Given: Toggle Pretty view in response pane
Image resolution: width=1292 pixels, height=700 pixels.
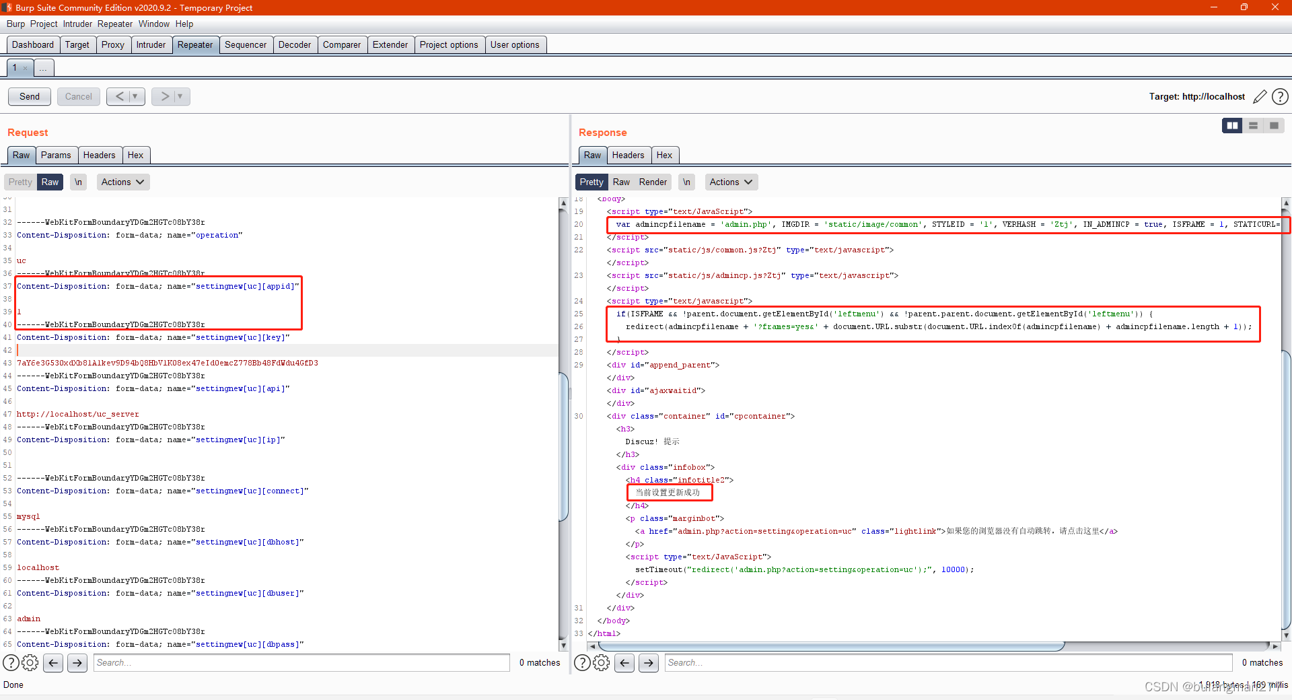Looking at the screenshot, I should 591,182.
